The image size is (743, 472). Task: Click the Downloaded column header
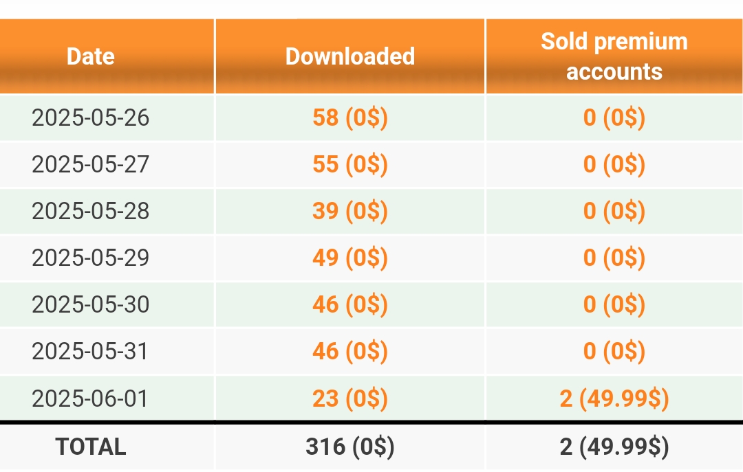pyautogui.click(x=350, y=56)
